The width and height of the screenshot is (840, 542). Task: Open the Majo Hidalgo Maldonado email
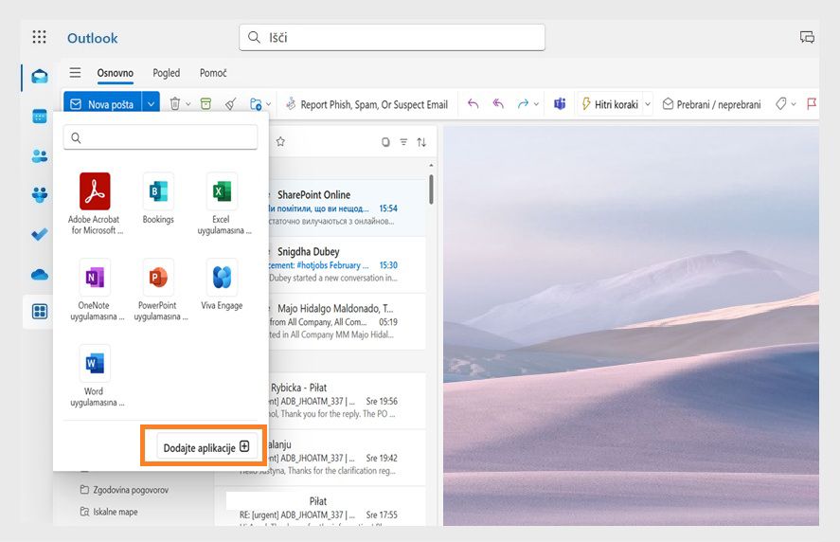click(x=347, y=321)
